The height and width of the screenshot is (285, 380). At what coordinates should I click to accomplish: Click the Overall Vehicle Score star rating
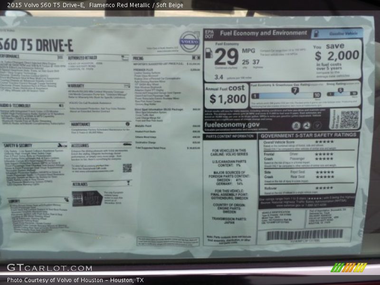pos(324,142)
